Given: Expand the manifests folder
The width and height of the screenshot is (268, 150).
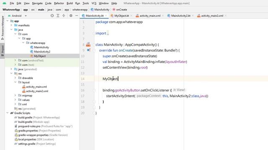Looking at the screenshot, I should coord(11,25).
